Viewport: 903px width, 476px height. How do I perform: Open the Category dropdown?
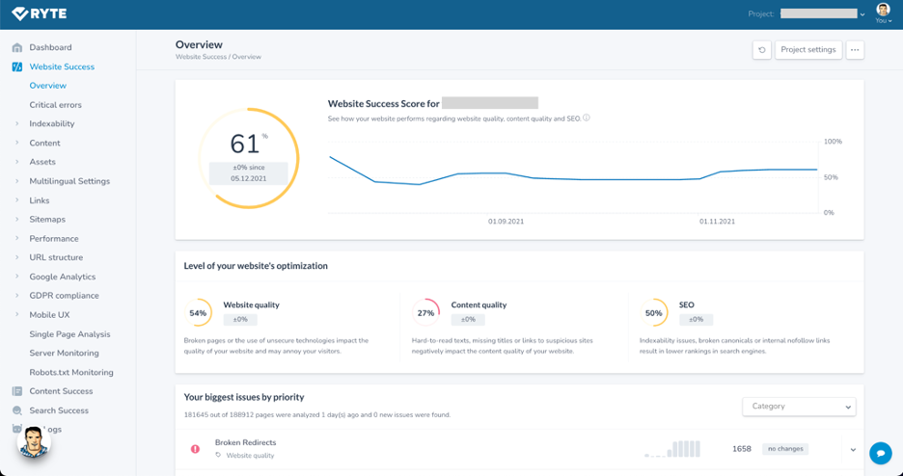(x=799, y=407)
